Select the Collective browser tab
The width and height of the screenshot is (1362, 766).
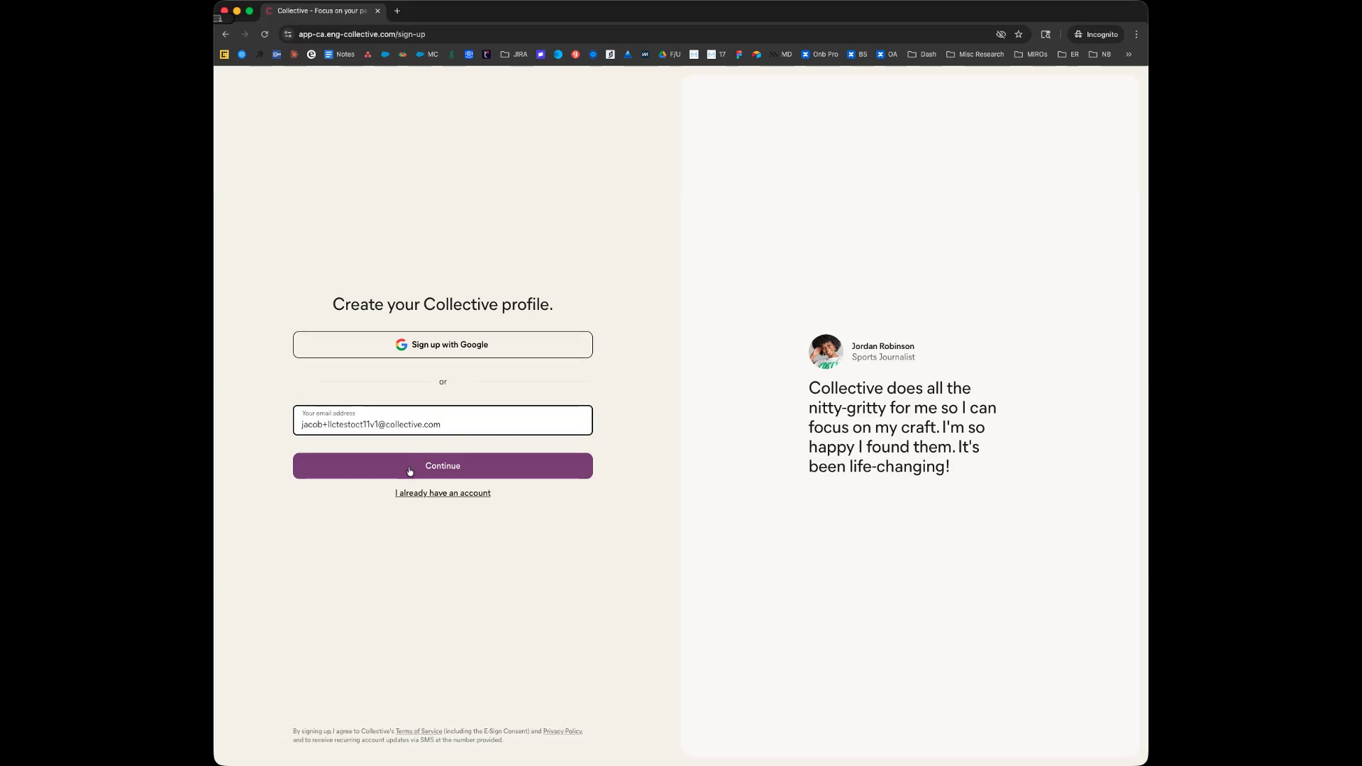319,11
